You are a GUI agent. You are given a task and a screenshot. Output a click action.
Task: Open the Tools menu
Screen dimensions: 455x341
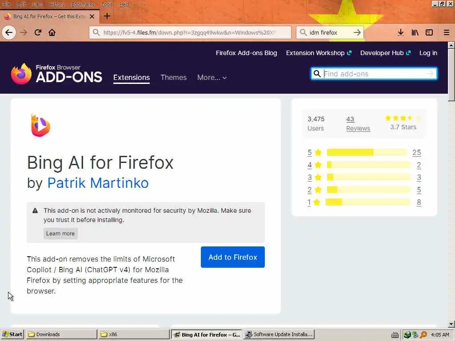point(107,4)
